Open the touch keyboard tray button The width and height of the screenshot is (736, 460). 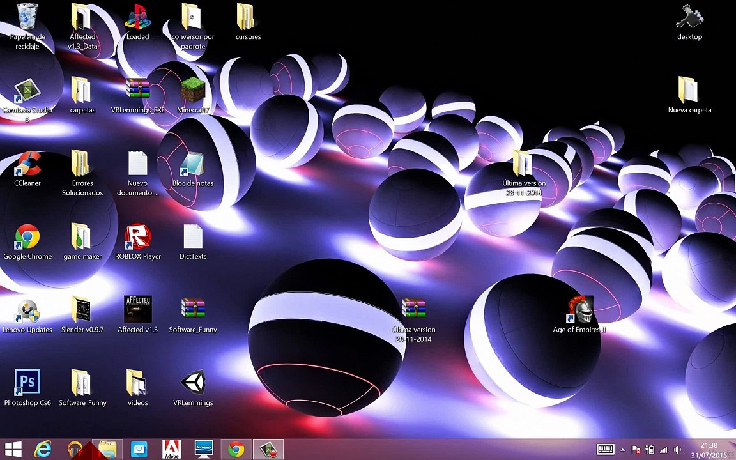pos(606,450)
